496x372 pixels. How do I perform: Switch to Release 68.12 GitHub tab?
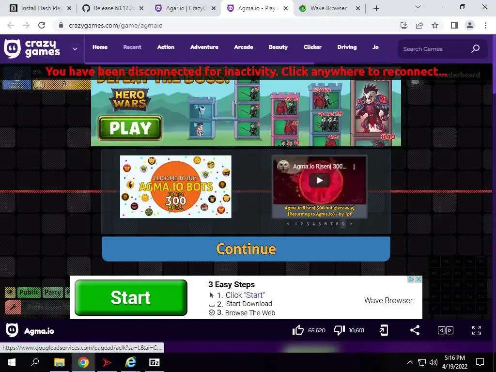point(113,8)
